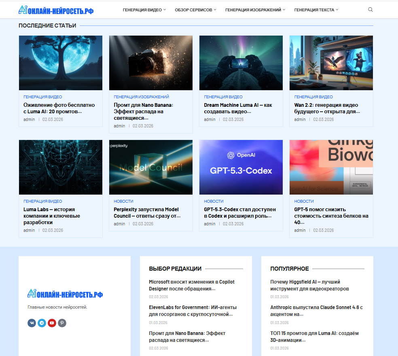Open editor's pick ElevenLabs for Government
Image resolution: width=398 pixels, height=356 pixels.
tap(193, 311)
